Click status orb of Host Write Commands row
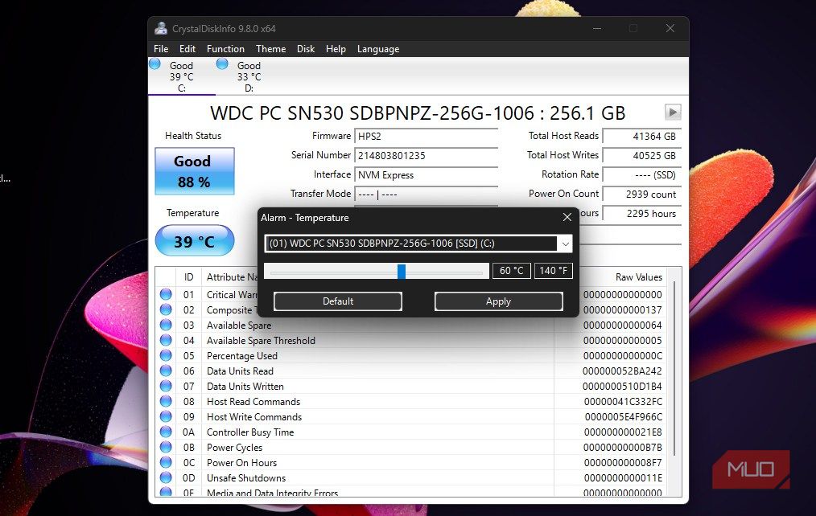Screen dimensions: 816x516 pos(166,417)
